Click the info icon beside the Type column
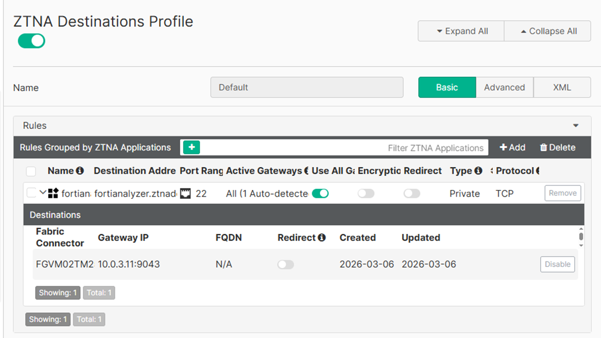 coord(478,171)
